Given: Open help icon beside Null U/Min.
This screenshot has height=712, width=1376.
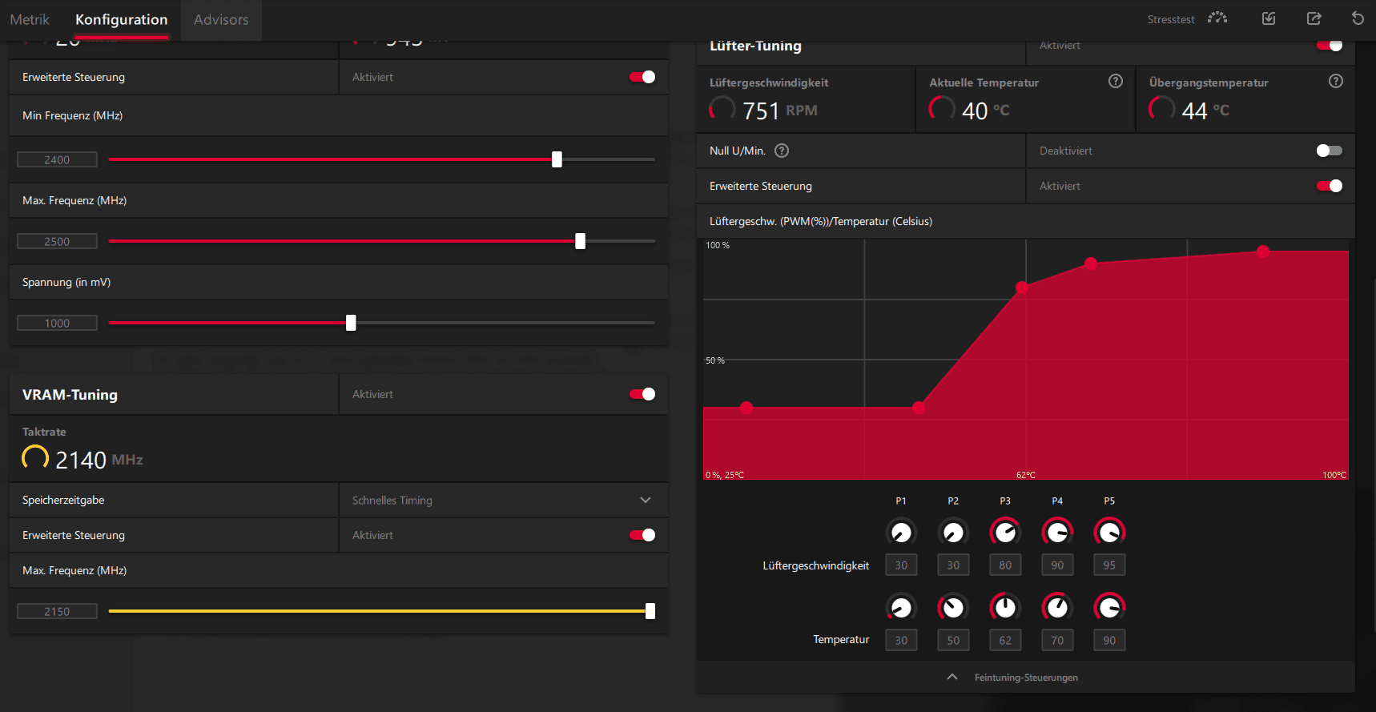Looking at the screenshot, I should (783, 151).
